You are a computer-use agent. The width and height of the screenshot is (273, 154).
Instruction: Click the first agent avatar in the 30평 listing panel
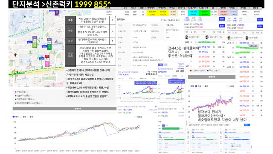[229, 38]
